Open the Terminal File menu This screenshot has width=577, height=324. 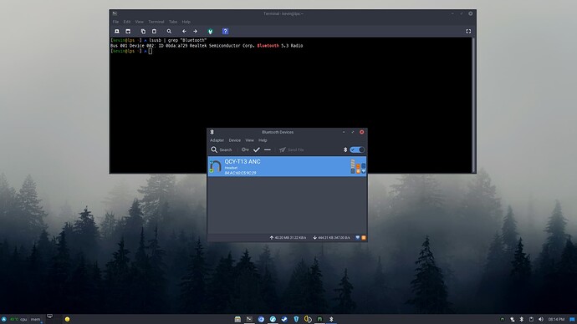coord(115,22)
